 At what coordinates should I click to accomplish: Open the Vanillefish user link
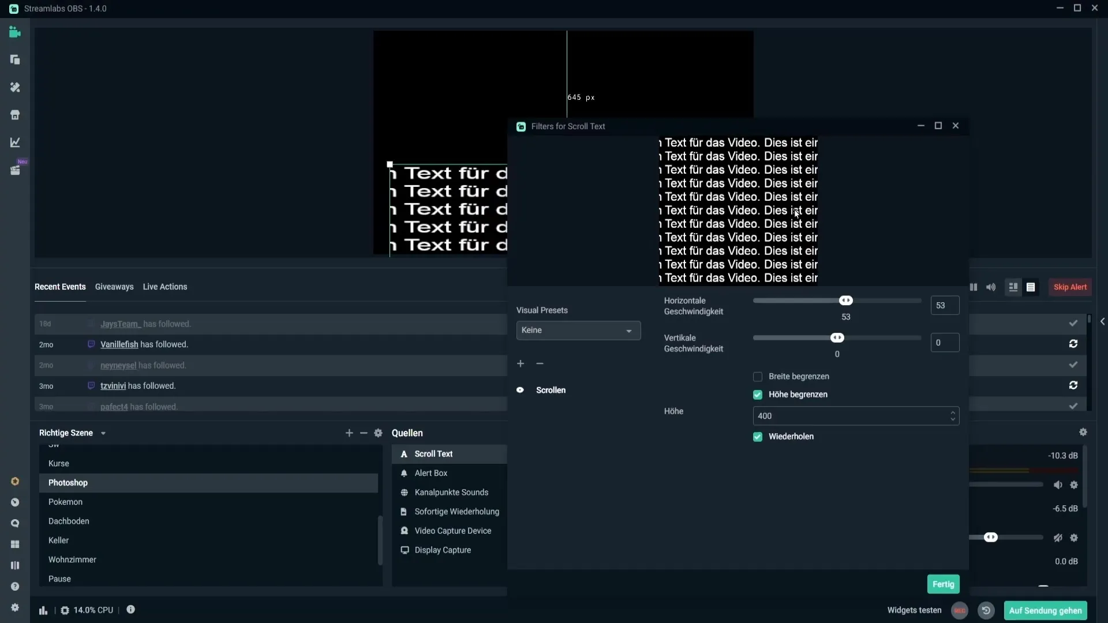coord(119,344)
